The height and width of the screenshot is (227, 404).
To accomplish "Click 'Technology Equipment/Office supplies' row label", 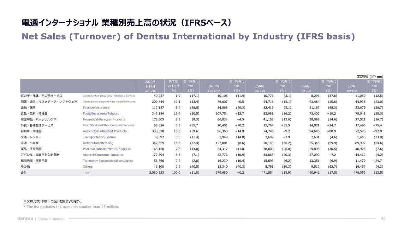I will click(x=108, y=161).
